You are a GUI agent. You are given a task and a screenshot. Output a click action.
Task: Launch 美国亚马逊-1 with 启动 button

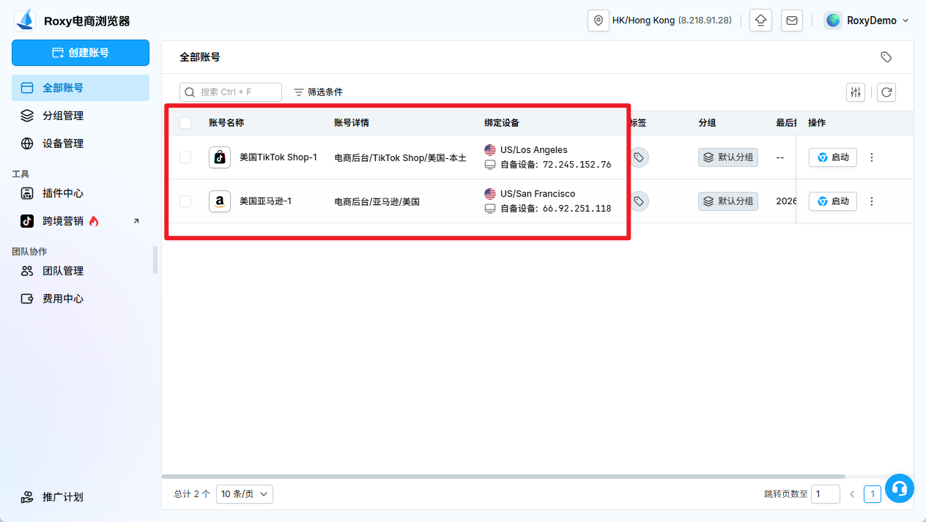point(833,201)
